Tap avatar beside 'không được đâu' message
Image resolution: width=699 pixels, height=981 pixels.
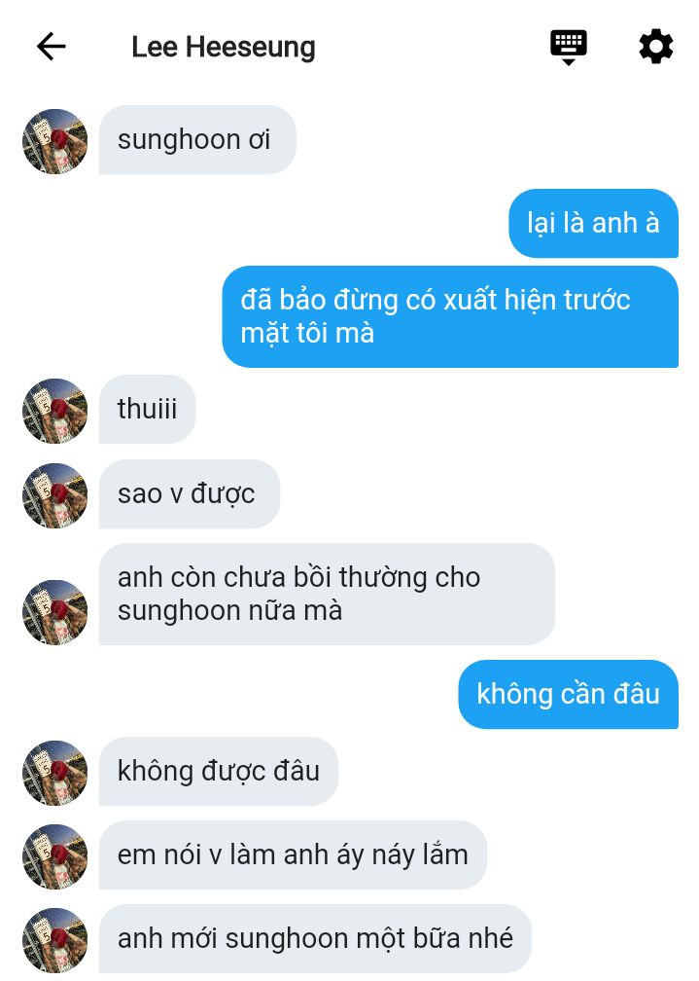[55, 772]
